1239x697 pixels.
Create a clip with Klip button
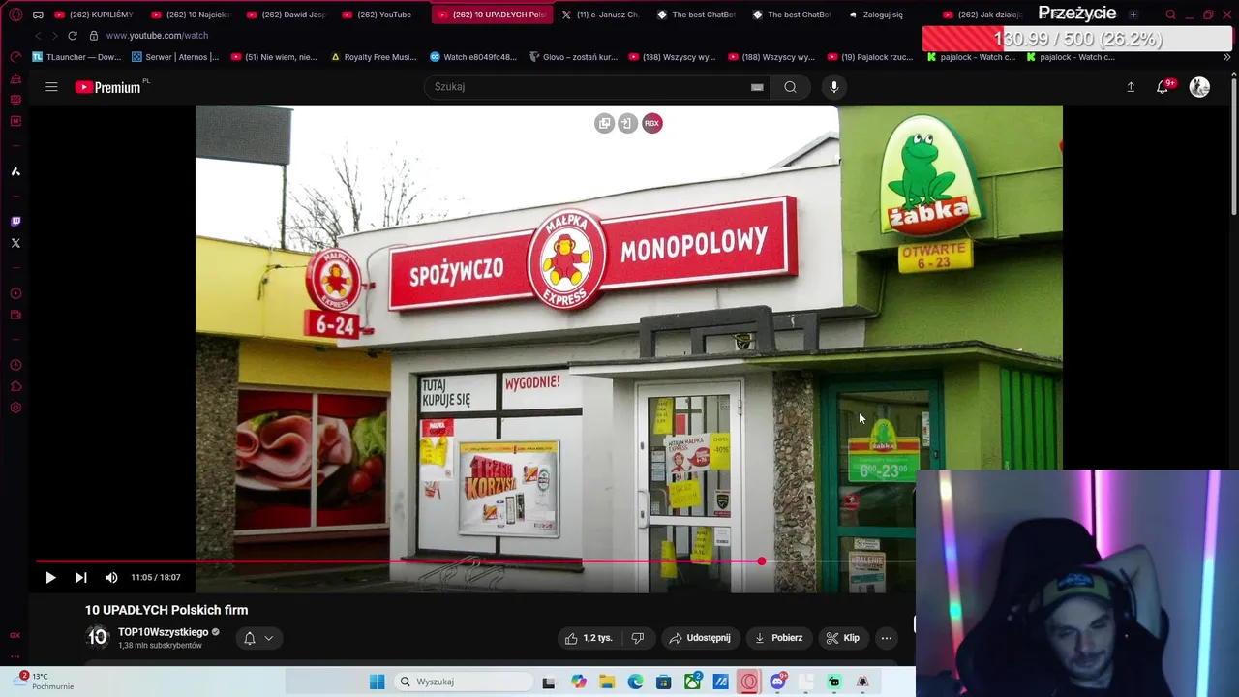[843, 638]
